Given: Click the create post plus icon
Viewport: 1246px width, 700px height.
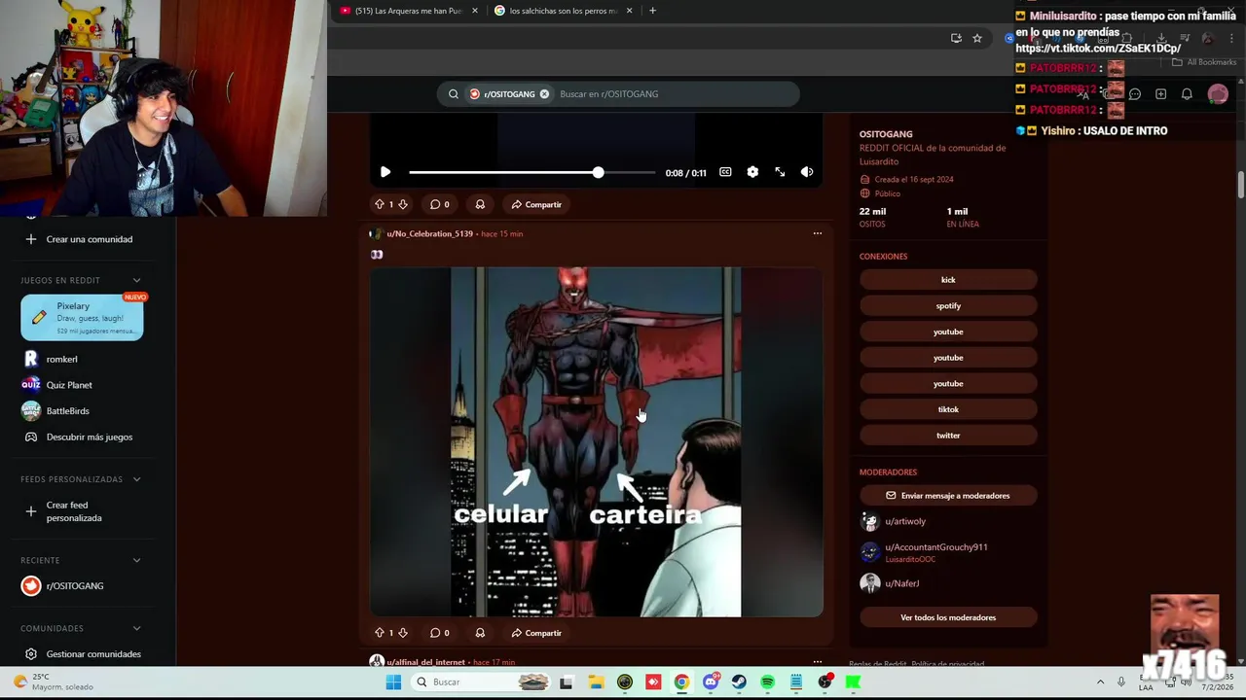Looking at the screenshot, I should click(x=1160, y=94).
